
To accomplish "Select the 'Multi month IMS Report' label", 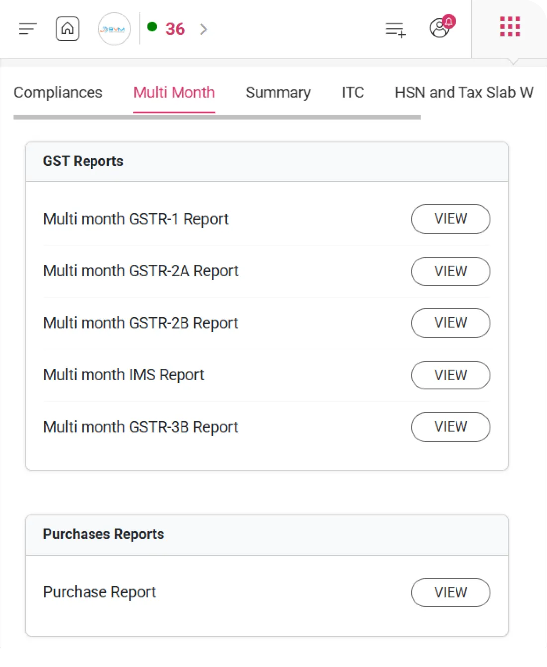I will coord(124,375).
